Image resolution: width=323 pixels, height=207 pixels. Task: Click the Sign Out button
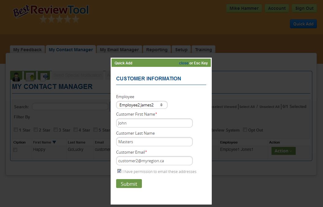pos(304,8)
